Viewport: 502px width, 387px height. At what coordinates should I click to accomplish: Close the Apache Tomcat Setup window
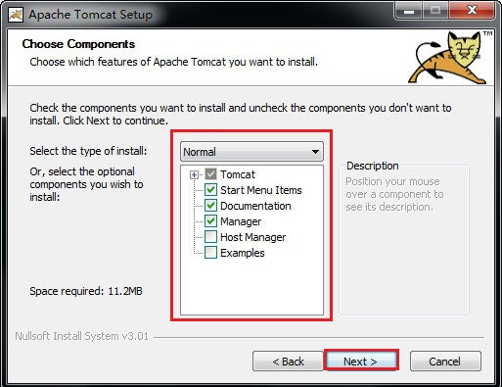coord(472,11)
